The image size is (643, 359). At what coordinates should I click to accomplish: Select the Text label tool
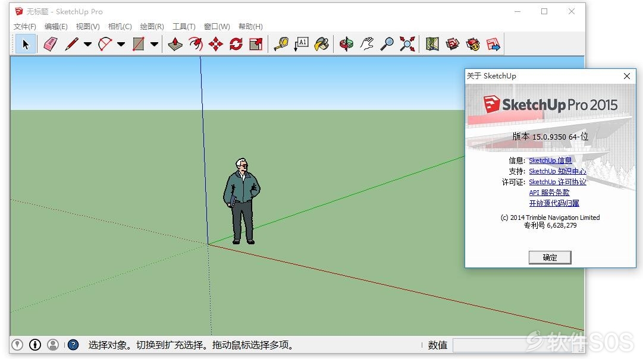[x=302, y=44]
